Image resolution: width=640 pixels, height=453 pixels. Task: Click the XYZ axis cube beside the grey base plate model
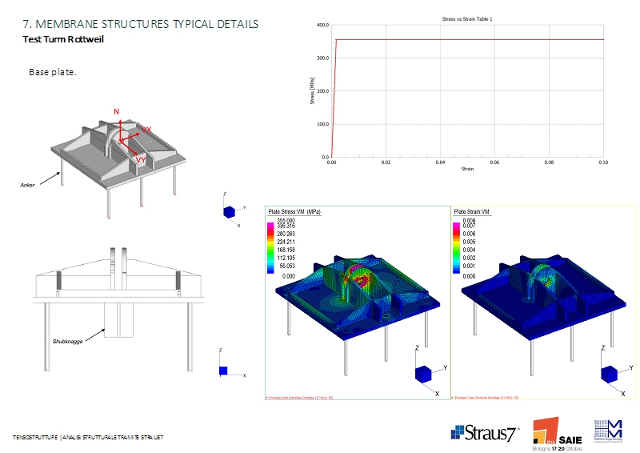(x=230, y=211)
